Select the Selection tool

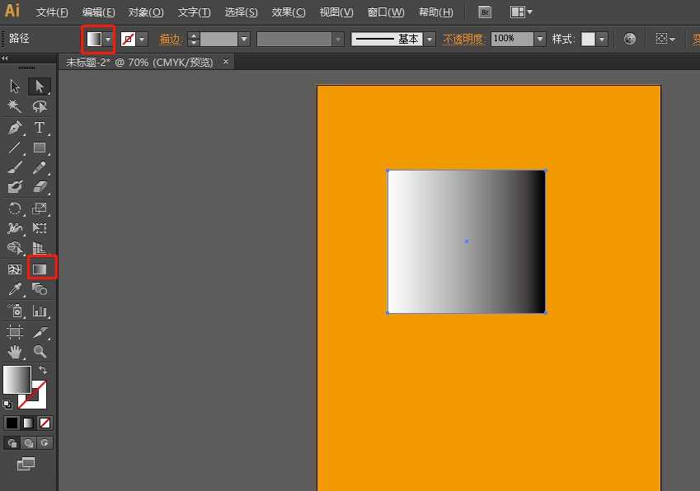(40, 86)
